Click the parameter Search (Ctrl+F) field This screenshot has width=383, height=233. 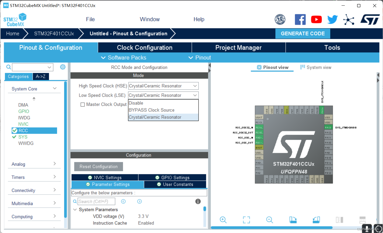point(96,201)
